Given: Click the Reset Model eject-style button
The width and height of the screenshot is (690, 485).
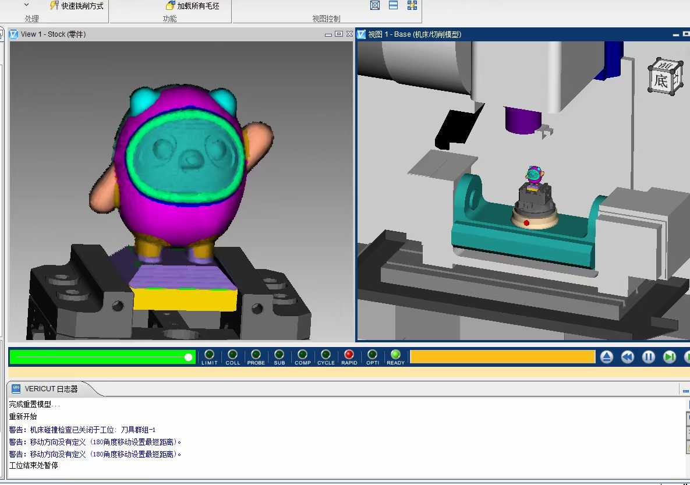Looking at the screenshot, I should (x=606, y=357).
